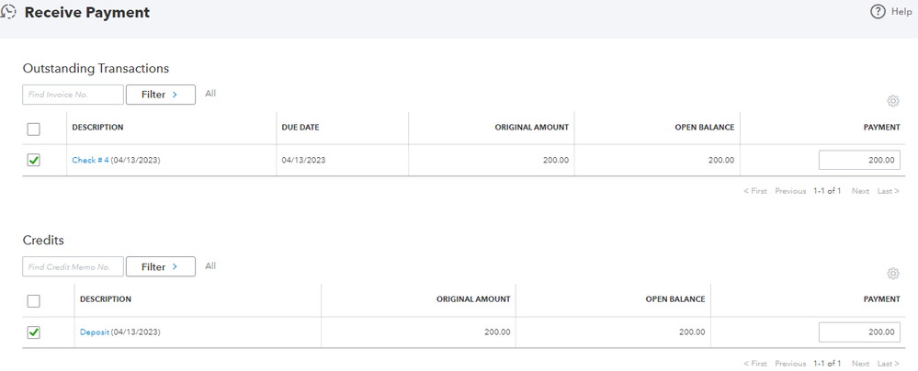The width and height of the screenshot is (918, 371).
Task: Go to Next page of Outstanding Transactions
Action: (x=860, y=191)
